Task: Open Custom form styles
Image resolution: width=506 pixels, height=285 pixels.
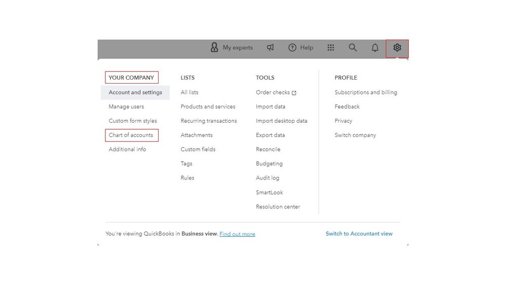Action: (133, 121)
